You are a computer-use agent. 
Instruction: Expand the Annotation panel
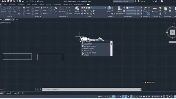(x=63, y=16)
